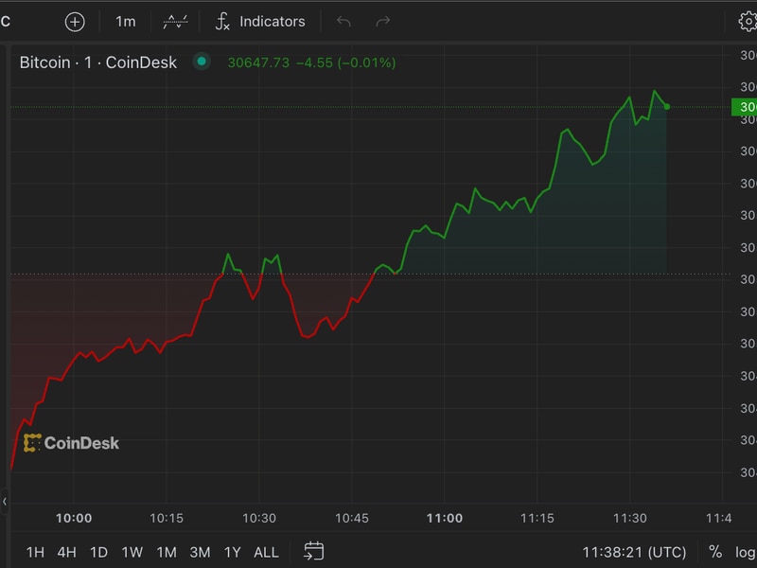Screen dimensions: 757x568
Task: Select the 3M time range
Action: point(200,552)
